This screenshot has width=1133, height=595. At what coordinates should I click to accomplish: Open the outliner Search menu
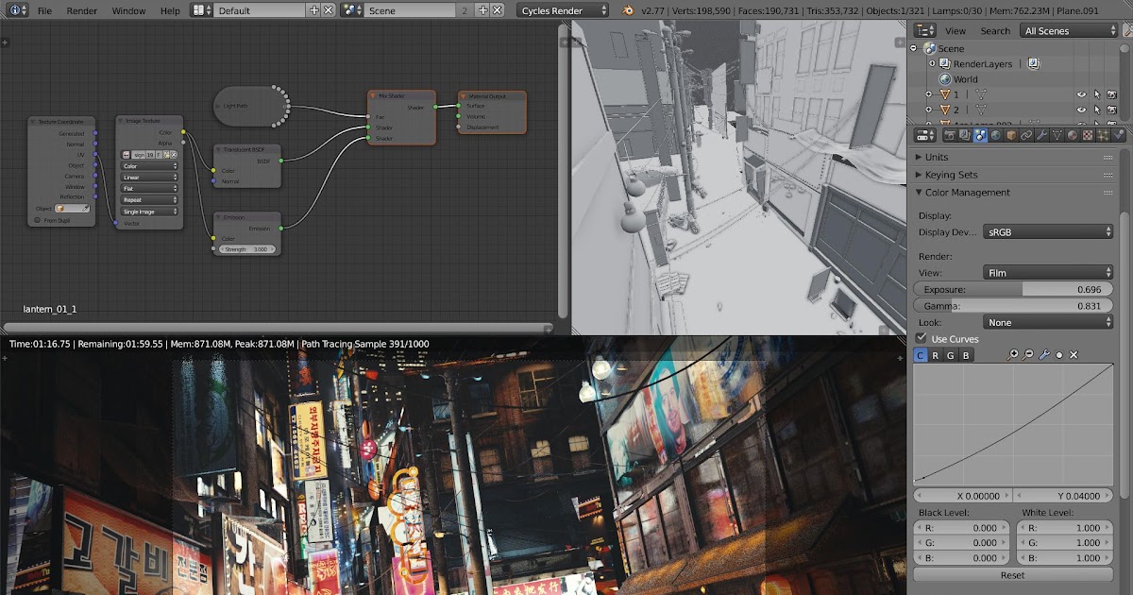pos(995,30)
